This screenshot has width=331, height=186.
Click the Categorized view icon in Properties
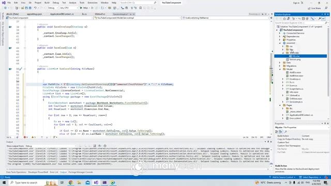click(x=277, y=132)
